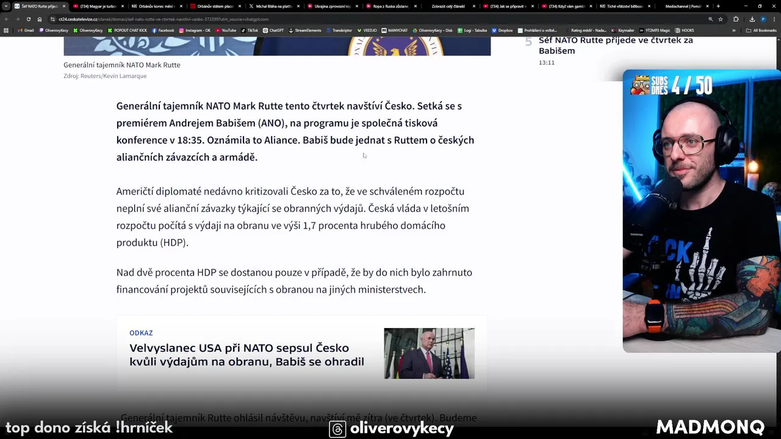Open the zoom magnifier icon in address bar

point(710,19)
